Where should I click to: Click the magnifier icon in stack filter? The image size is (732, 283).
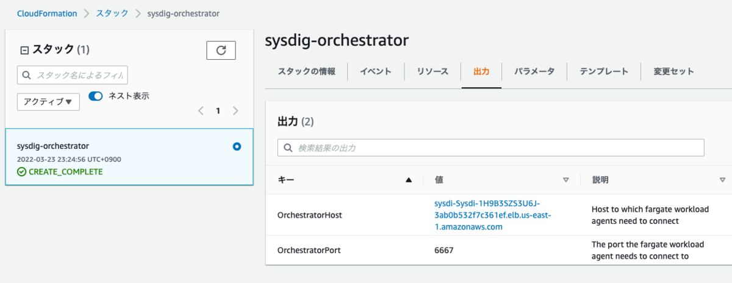(x=27, y=75)
